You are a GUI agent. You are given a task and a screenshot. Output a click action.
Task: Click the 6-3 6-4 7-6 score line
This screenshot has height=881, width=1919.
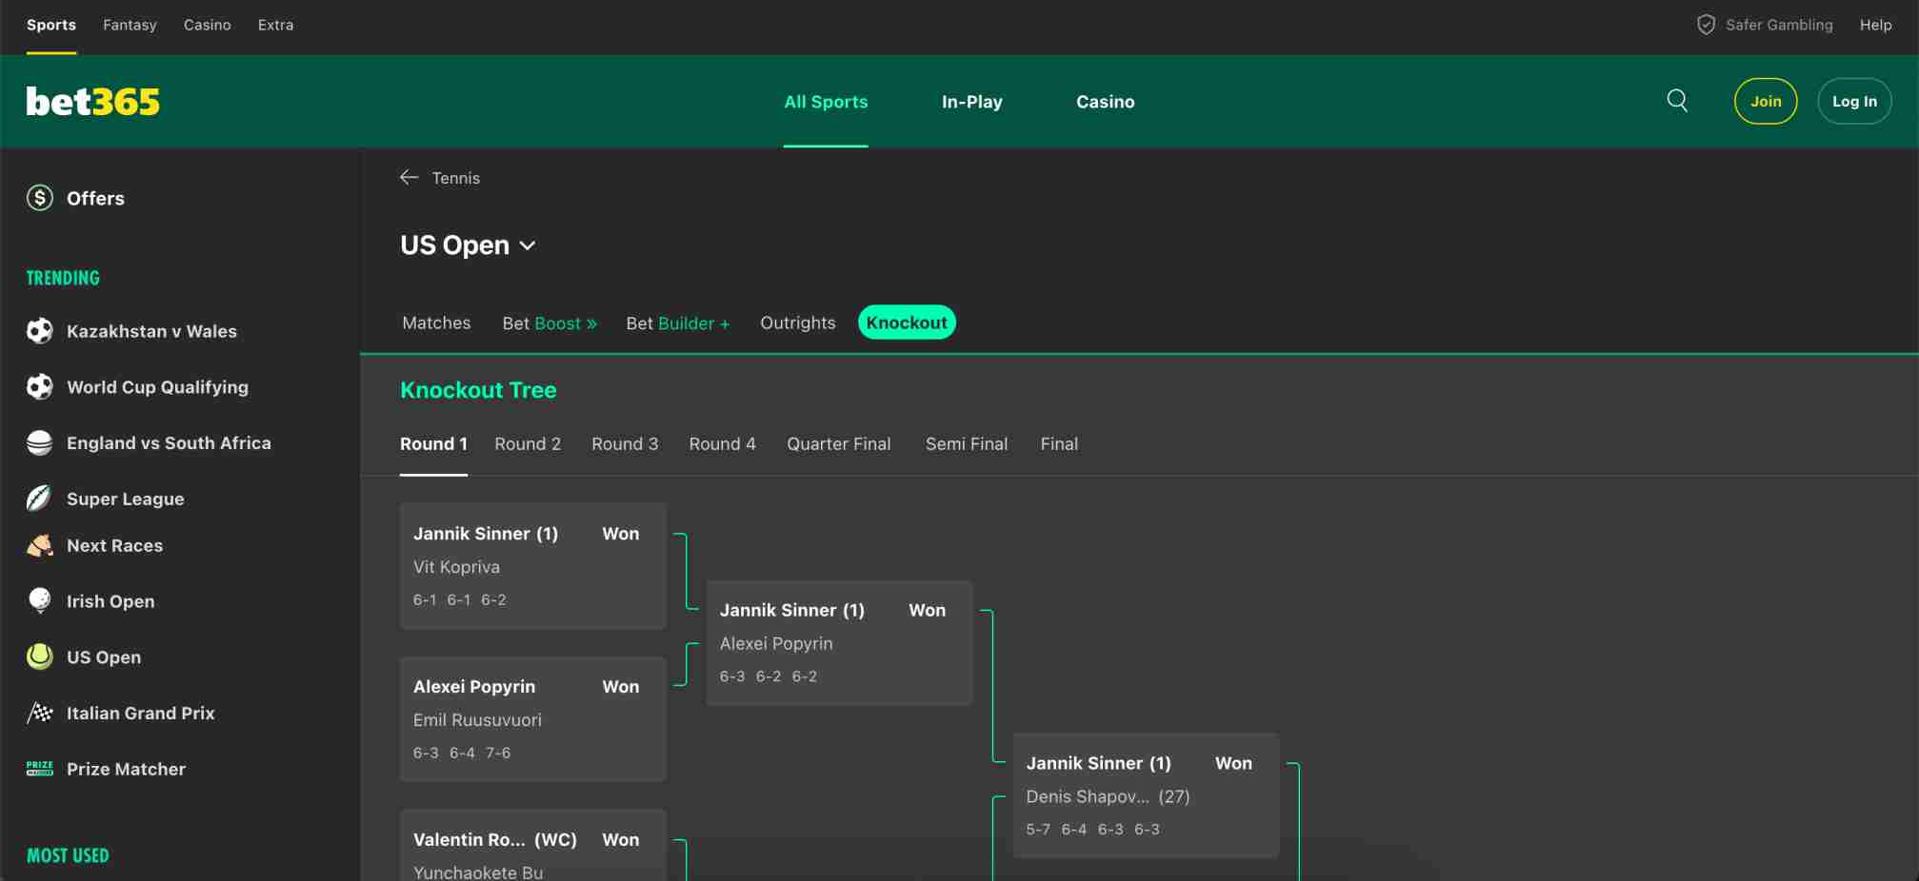click(x=462, y=753)
